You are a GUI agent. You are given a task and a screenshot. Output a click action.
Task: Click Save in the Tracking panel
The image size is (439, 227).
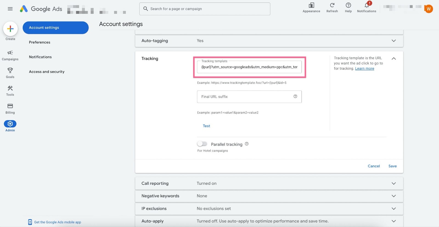392,166
